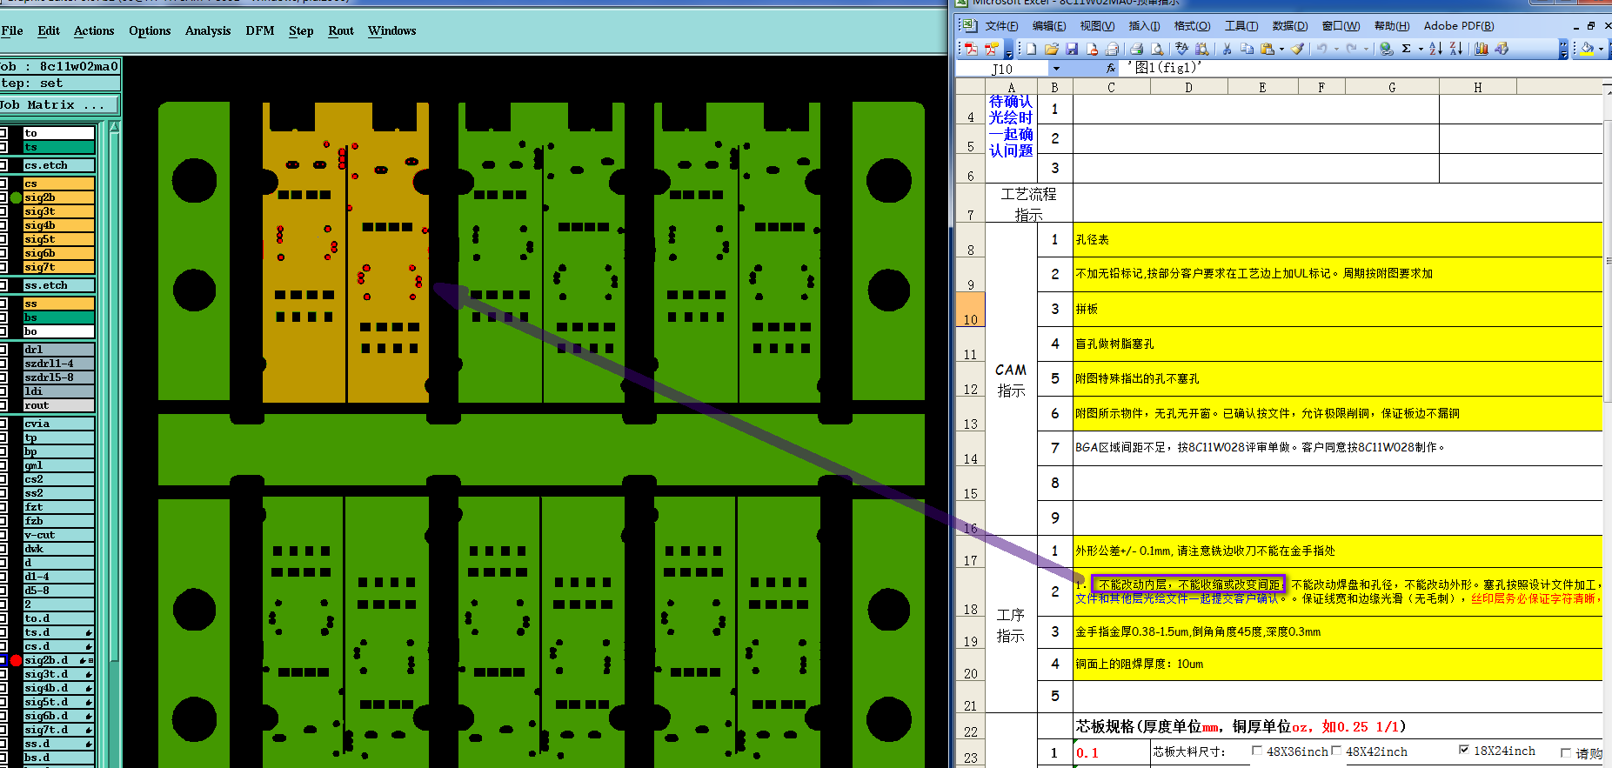Click the Save icon in Excel toolbar
The image size is (1612, 768).
(1072, 49)
